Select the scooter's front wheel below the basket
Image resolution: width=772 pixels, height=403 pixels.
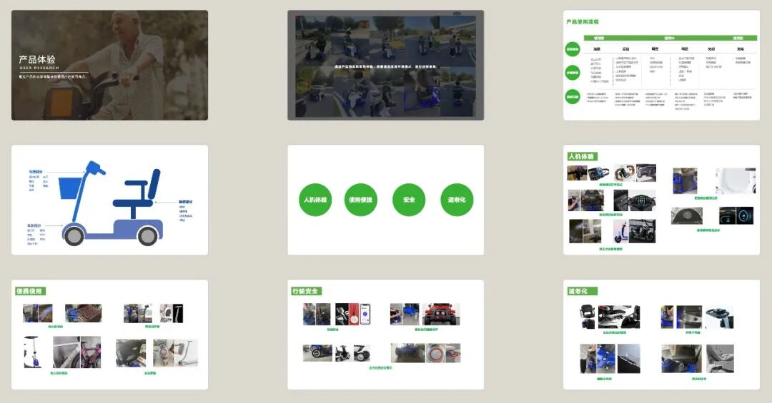(x=74, y=236)
